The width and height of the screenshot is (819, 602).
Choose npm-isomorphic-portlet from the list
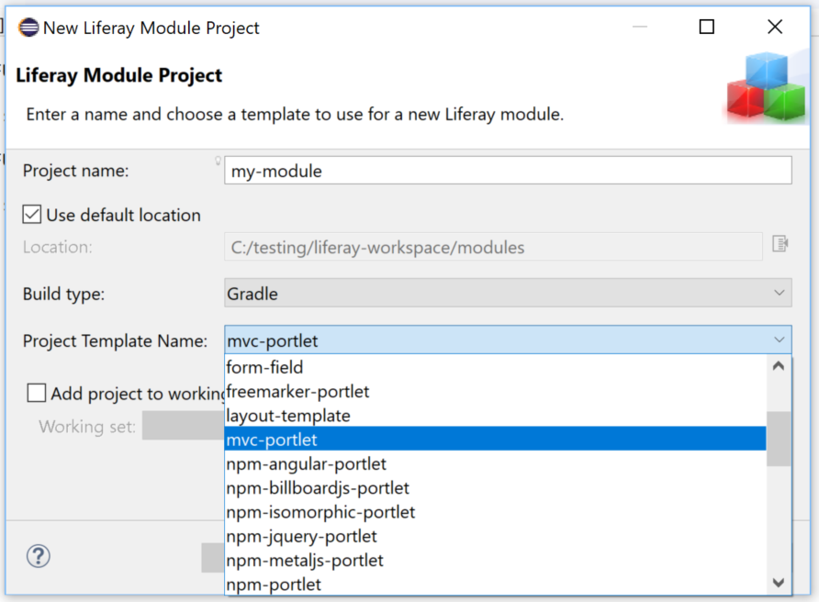point(495,512)
